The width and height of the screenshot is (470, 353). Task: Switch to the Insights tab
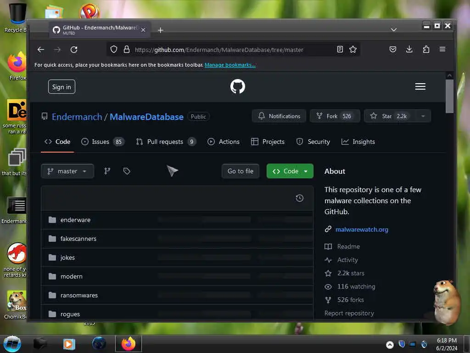coord(358,142)
